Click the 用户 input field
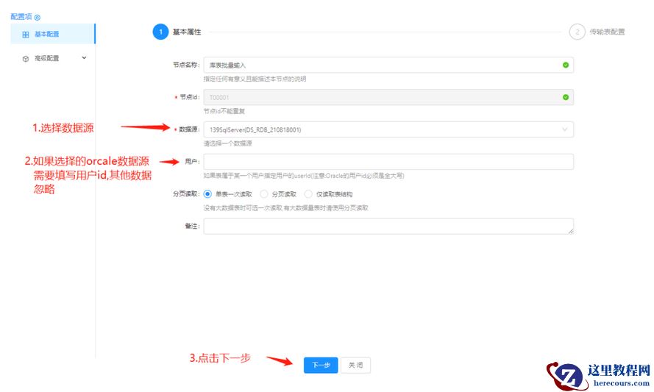Viewport: 654px width, 392px height. pyautogui.click(x=388, y=162)
